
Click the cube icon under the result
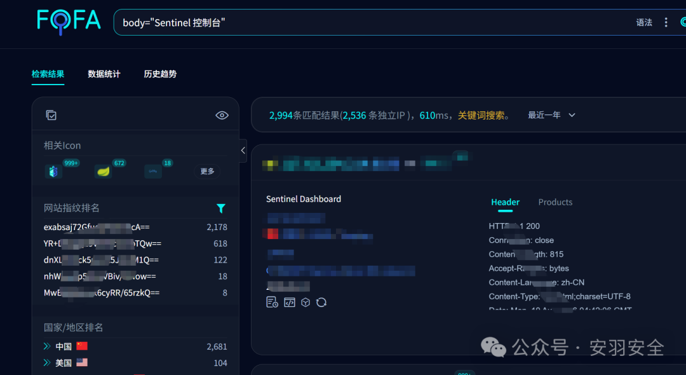306,303
